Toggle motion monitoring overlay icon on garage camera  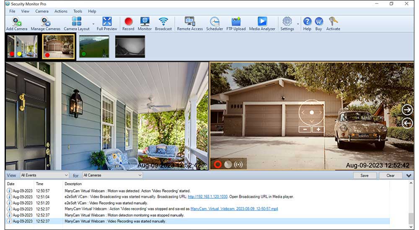pos(228,164)
